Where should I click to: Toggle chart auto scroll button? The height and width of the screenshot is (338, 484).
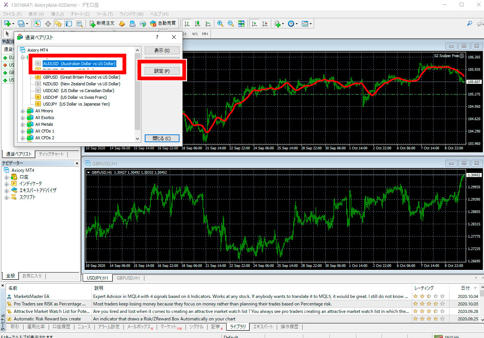coord(254,23)
